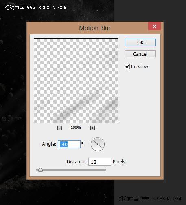Cancel the Motion Blur dialog
186x205 pixels.
coord(140,54)
